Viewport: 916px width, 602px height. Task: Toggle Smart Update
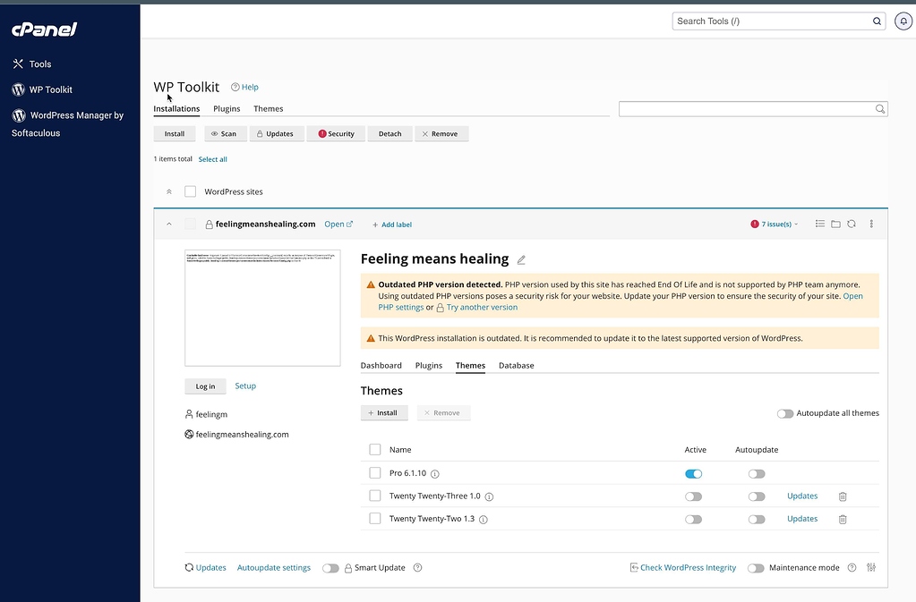[x=330, y=567]
